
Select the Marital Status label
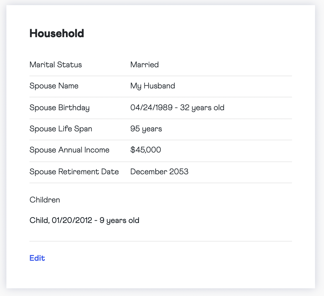(x=56, y=65)
